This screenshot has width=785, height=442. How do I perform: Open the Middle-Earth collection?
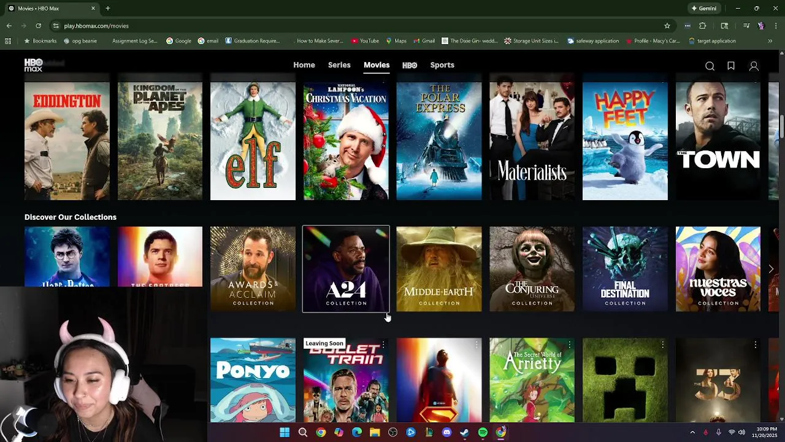pyautogui.click(x=439, y=269)
